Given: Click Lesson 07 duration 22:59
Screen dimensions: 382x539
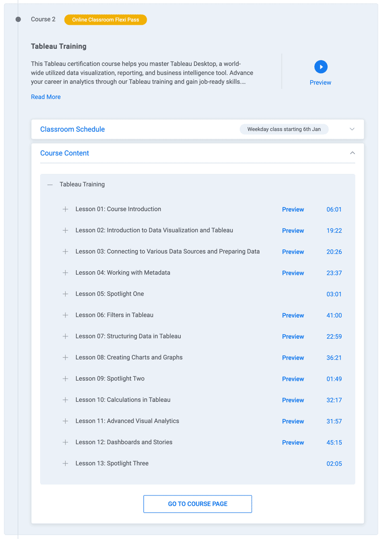Looking at the screenshot, I should coord(334,336).
